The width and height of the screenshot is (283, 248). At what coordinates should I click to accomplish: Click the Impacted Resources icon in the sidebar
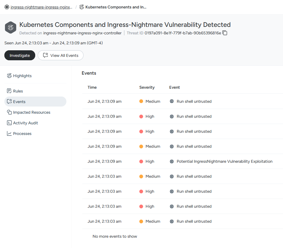point(9,112)
